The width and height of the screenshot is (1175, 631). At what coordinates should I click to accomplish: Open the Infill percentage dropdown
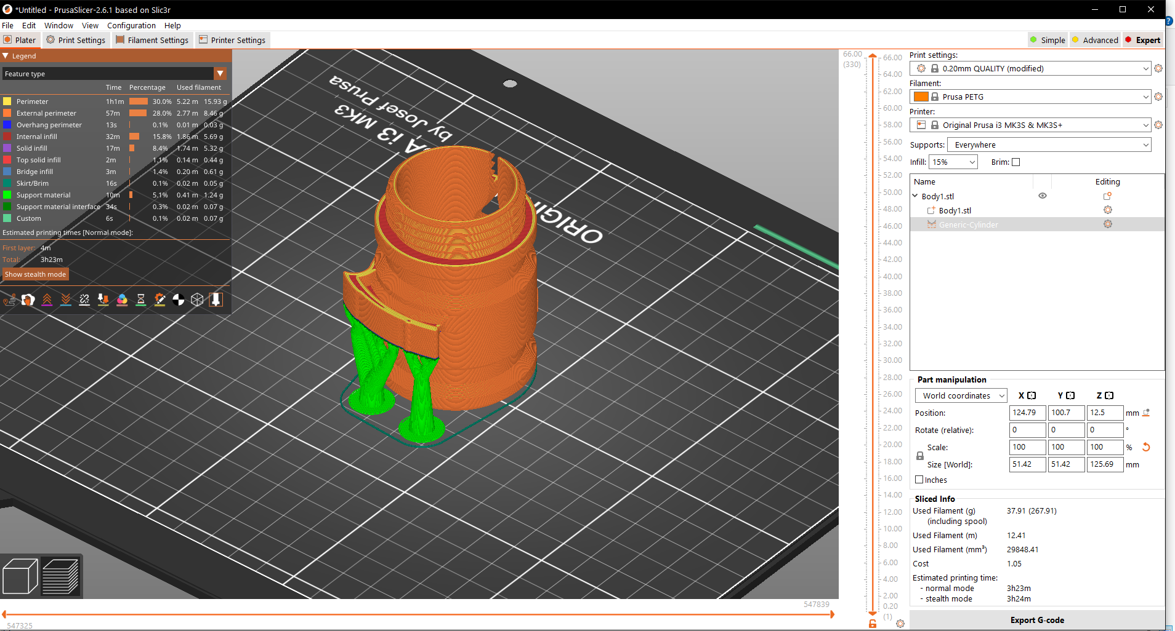[x=952, y=162]
